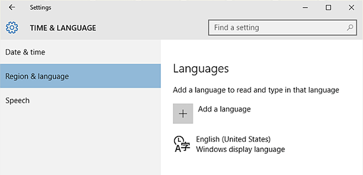Click the Settings window title text

click(x=41, y=8)
